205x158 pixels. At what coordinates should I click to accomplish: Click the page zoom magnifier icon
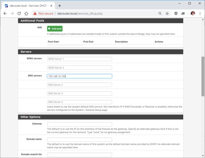(160, 14)
